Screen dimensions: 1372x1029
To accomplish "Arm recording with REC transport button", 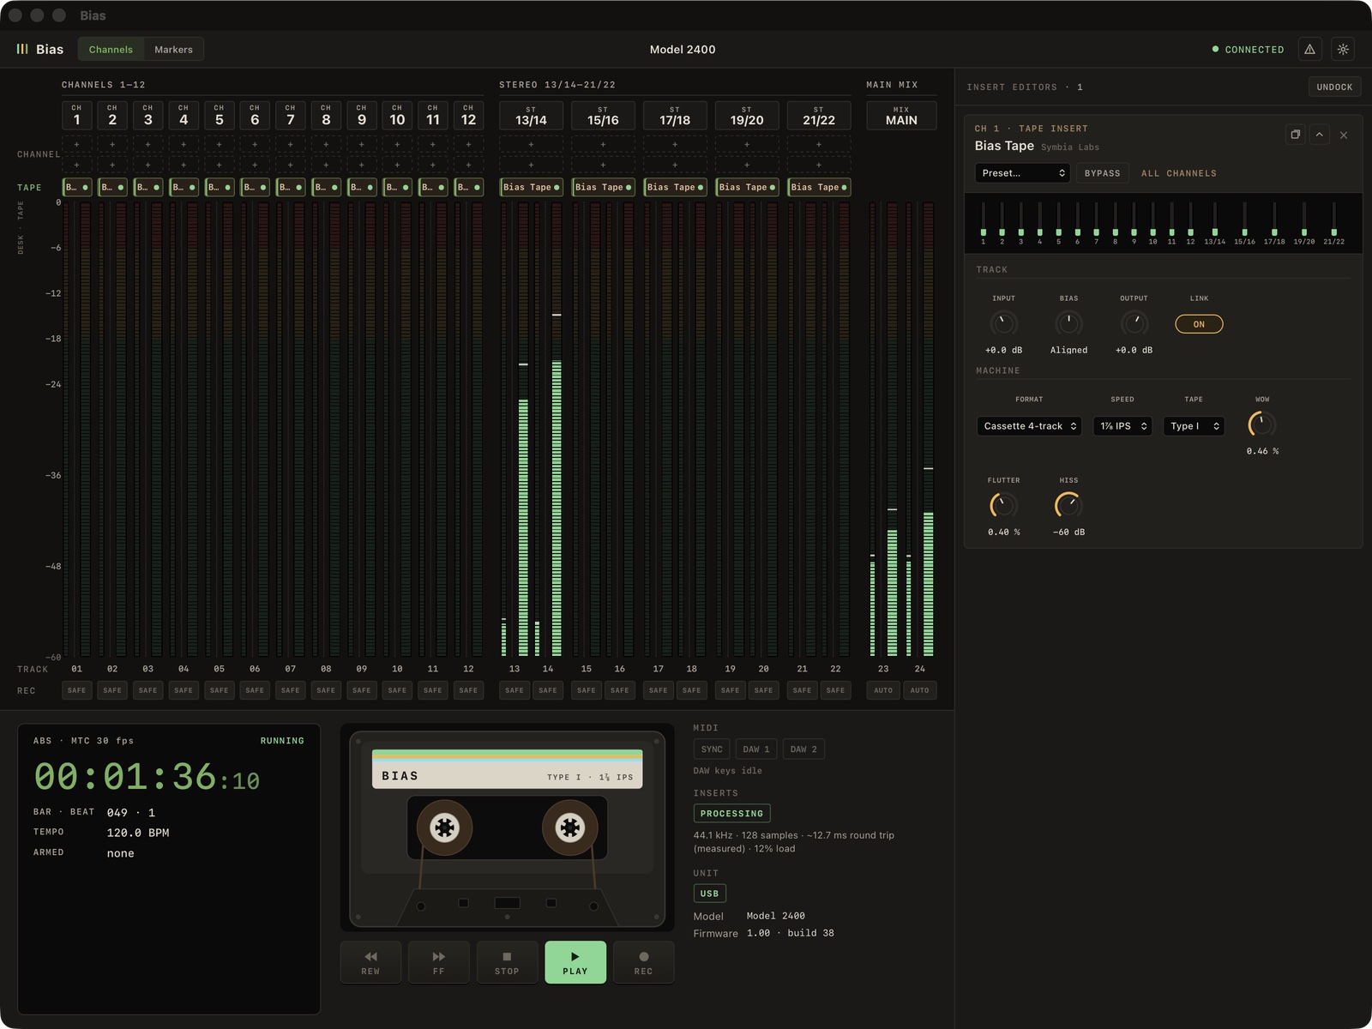I will tap(644, 962).
